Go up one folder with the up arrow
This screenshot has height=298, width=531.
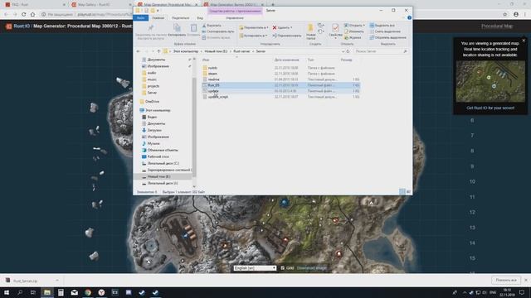158,51
